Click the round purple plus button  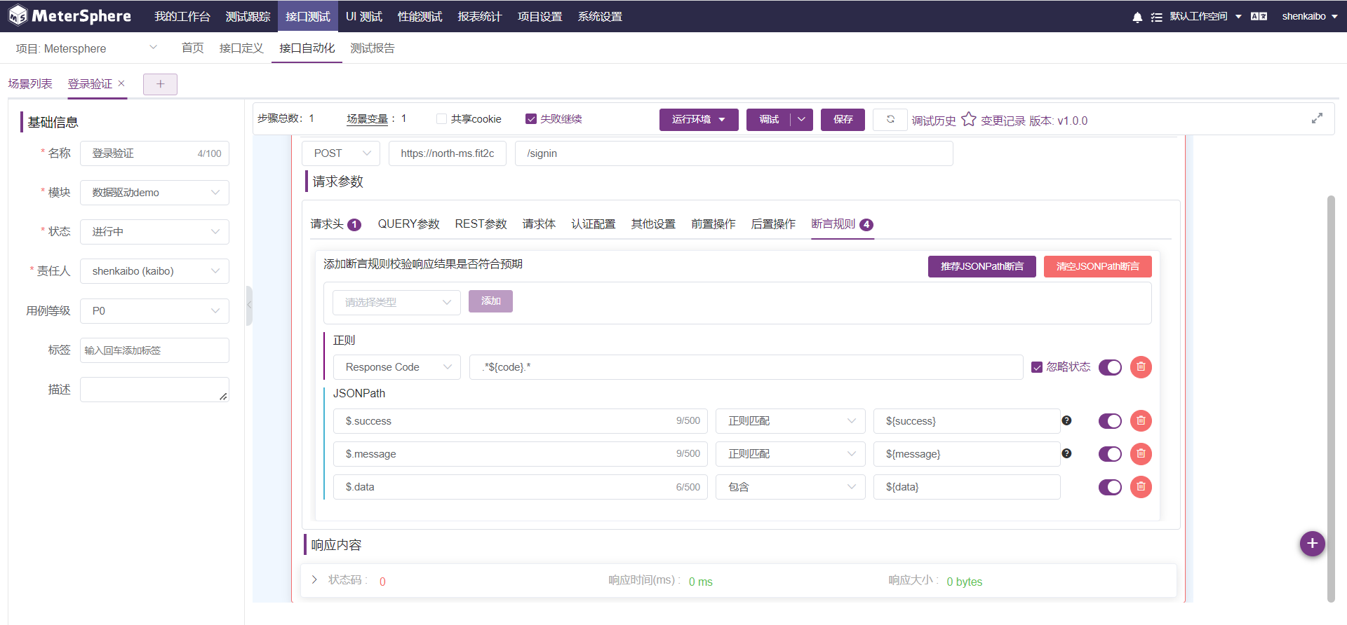(1312, 543)
